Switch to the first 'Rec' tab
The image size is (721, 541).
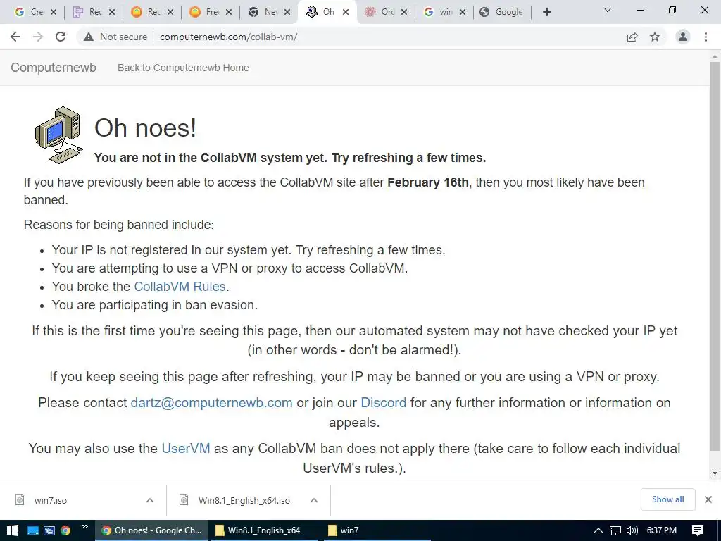tap(87, 12)
